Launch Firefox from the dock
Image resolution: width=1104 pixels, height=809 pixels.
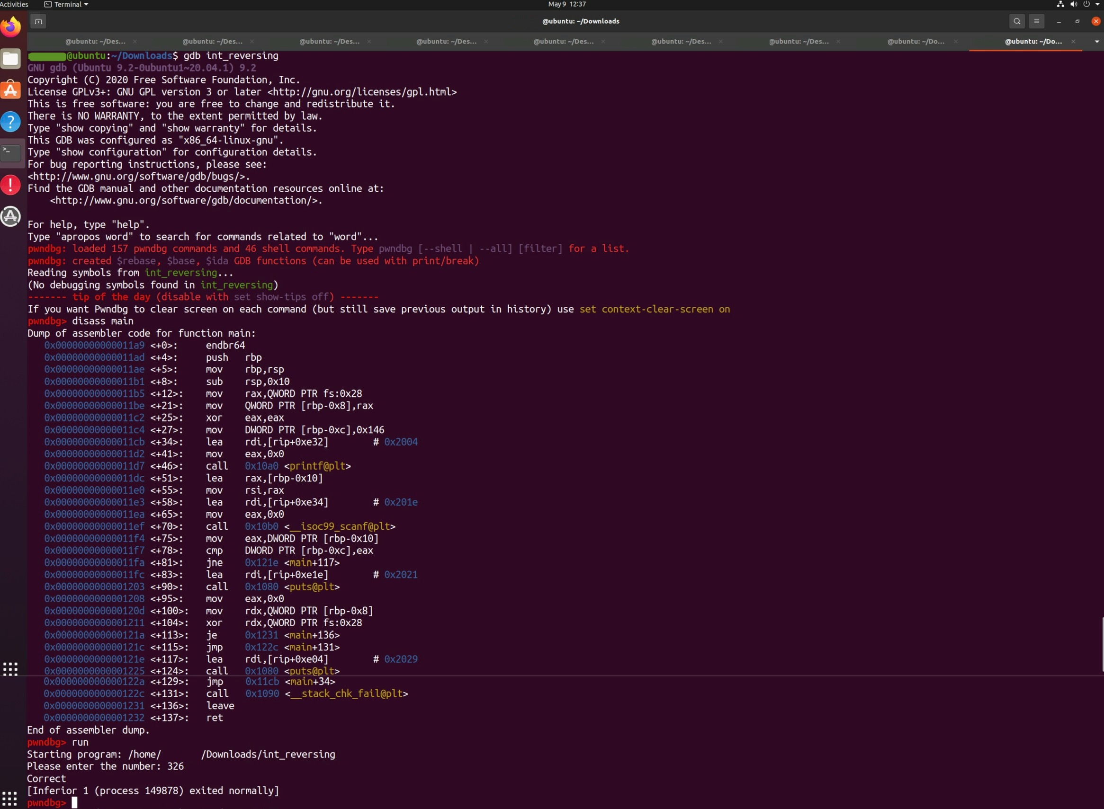tap(11, 27)
